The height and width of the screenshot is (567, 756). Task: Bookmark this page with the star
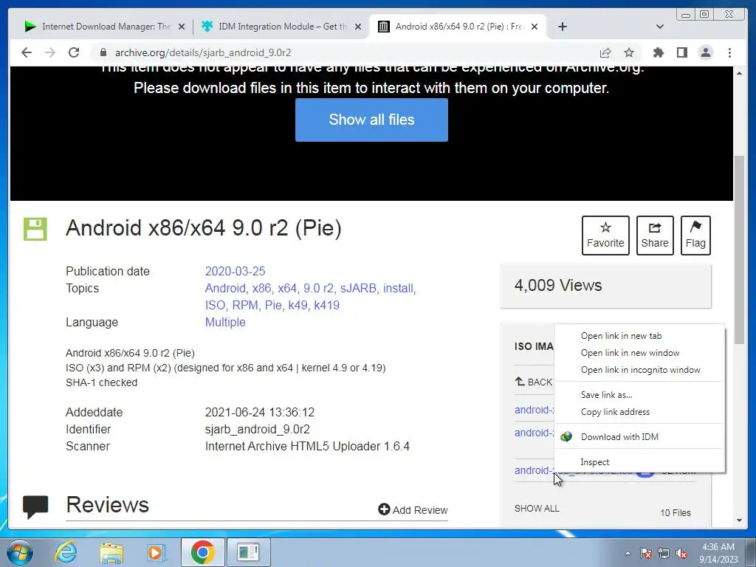tap(629, 52)
